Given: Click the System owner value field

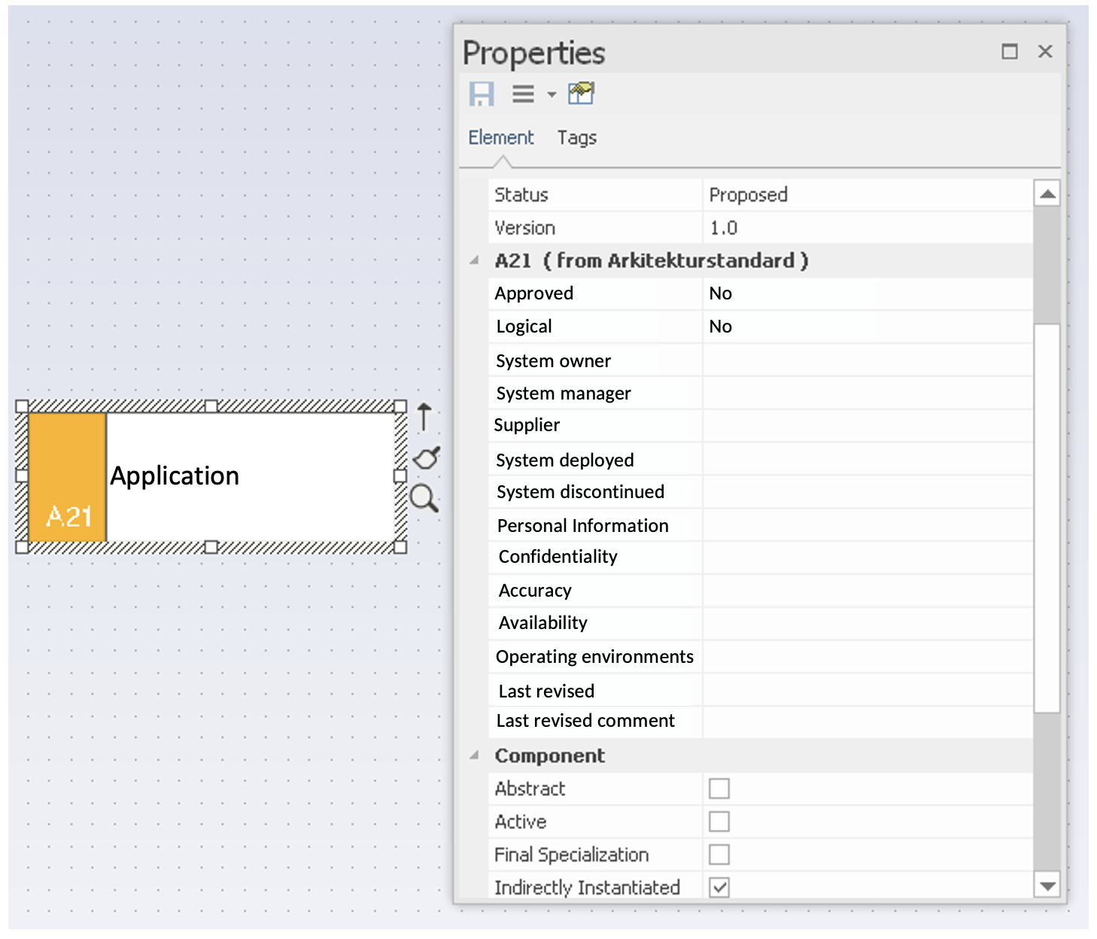Looking at the screenshot, I should tap(868, 360).
